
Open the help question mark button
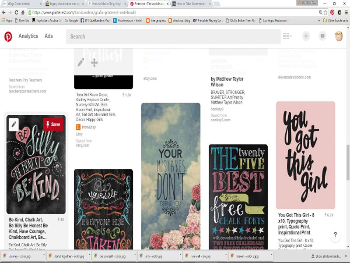(335, 235)
